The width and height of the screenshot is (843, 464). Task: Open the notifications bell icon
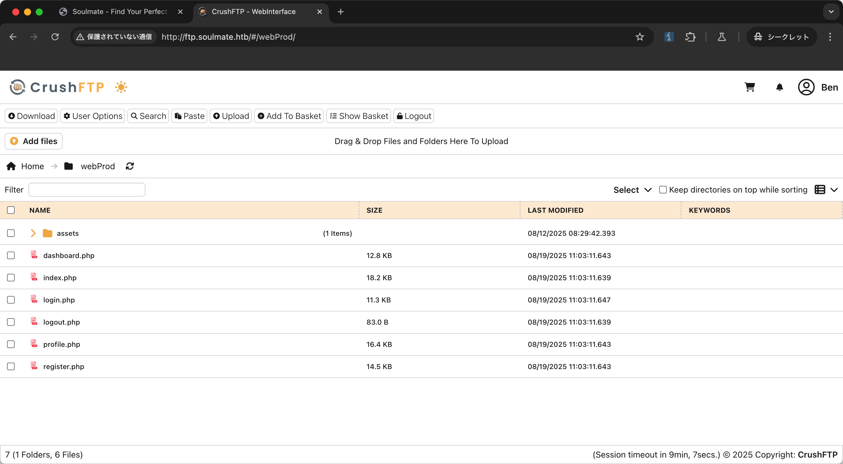tap(779, 87)
